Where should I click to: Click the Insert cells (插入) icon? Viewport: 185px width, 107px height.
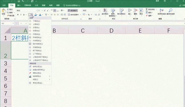pos(130,11)
